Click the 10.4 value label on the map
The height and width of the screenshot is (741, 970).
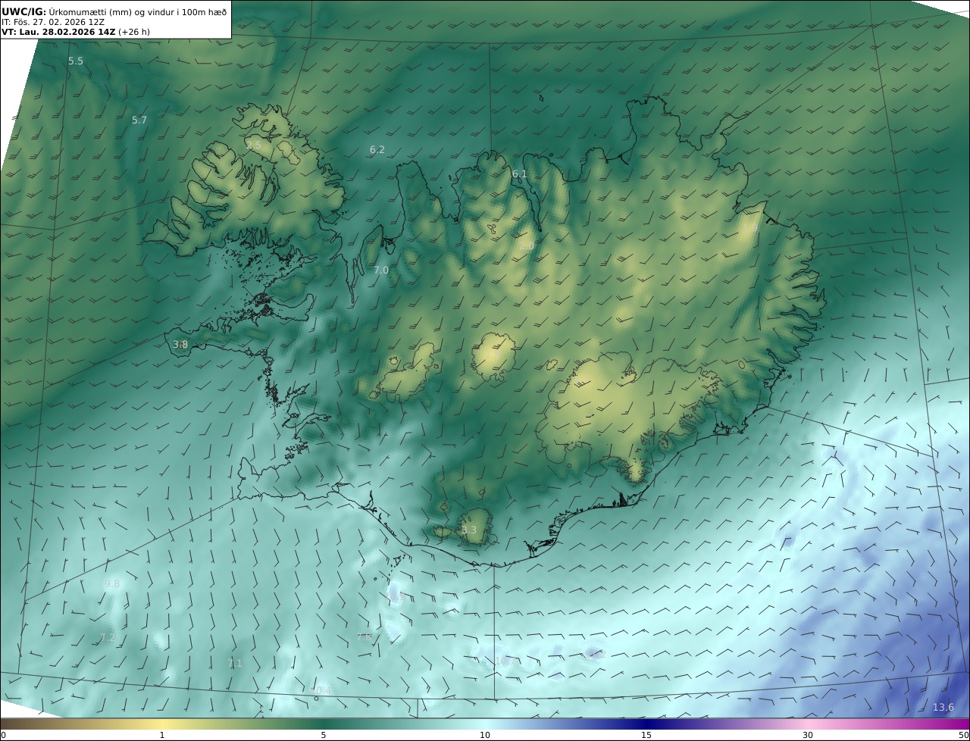click(x=321, y=690)
